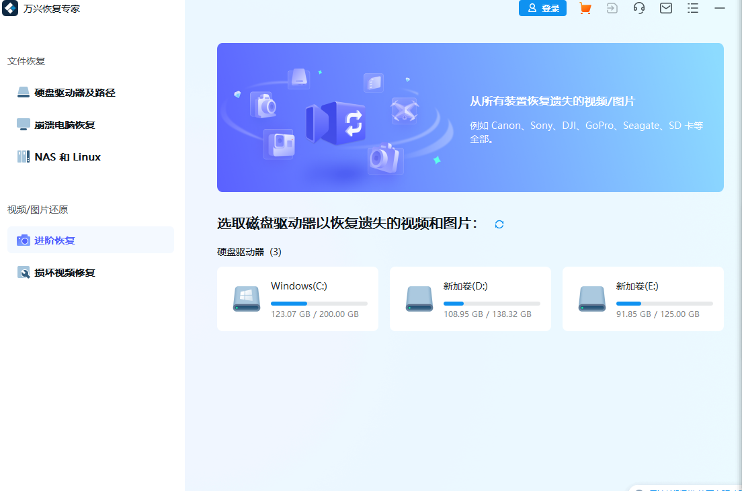Click the import/transfer icon in the top bar
The image size is (742, 491).
[612, 8]
